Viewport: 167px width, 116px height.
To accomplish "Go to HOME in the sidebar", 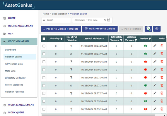I will (12, 18).
